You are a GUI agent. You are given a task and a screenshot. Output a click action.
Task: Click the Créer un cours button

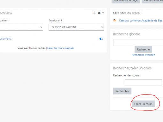(x=143, y=104)
